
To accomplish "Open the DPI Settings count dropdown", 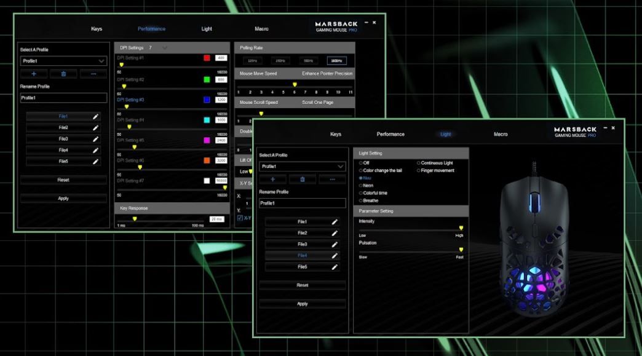I will tap(164, 47).
